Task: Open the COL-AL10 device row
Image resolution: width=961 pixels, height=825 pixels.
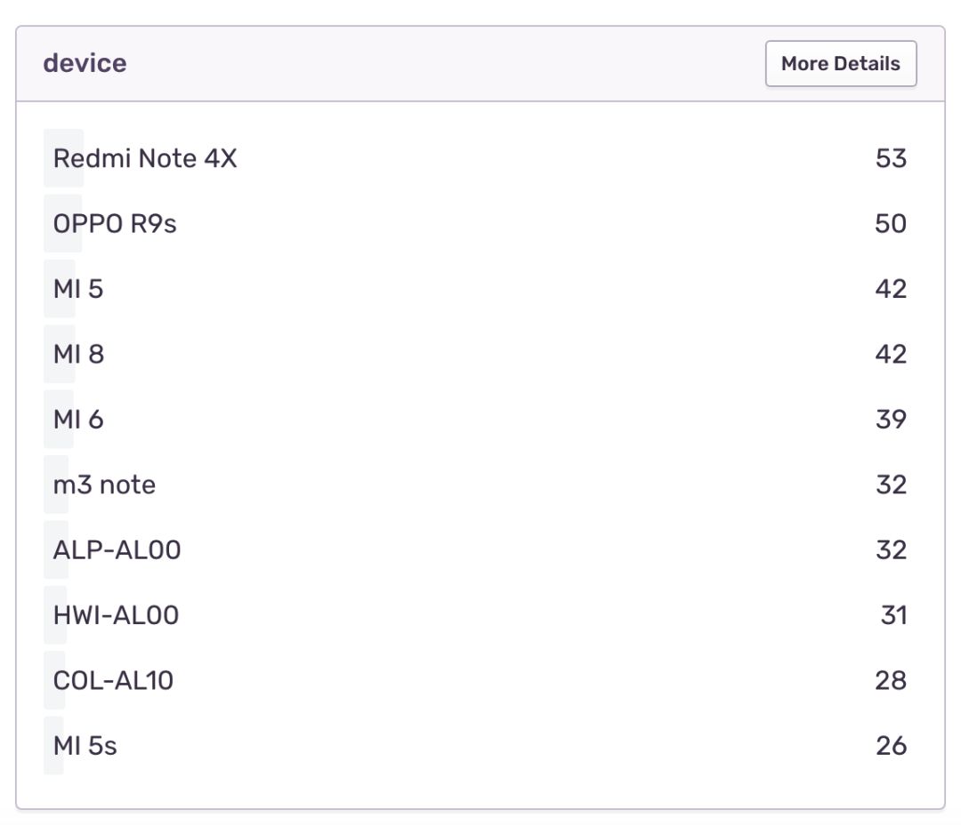Action: click(113, 681)
